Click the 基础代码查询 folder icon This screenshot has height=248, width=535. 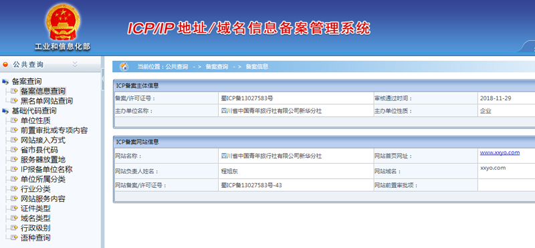point(5,111)
